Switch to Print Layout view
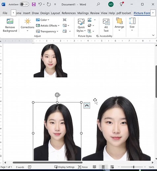 point(103,167)
